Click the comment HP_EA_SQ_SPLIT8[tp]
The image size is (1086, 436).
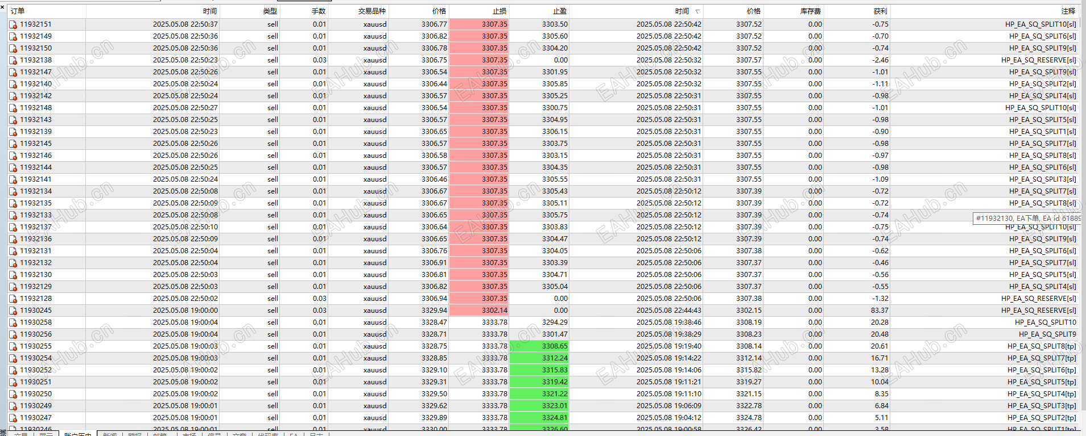point(1042,346)
